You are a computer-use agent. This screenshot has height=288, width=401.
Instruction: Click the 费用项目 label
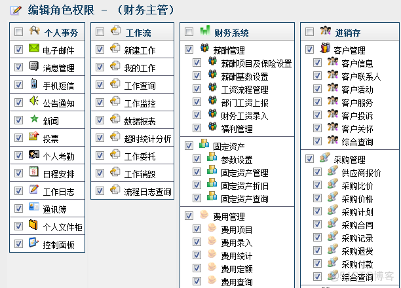pyautogui.click(x=237, y=230)
